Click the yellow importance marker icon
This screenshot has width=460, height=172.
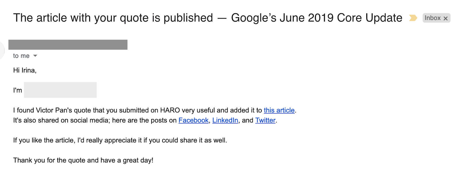pyautogui.click(x=413, y=18)
